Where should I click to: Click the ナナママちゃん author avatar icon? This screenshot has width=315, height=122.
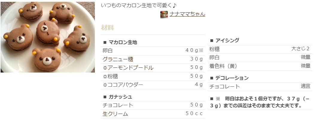[x=164, y=14]
